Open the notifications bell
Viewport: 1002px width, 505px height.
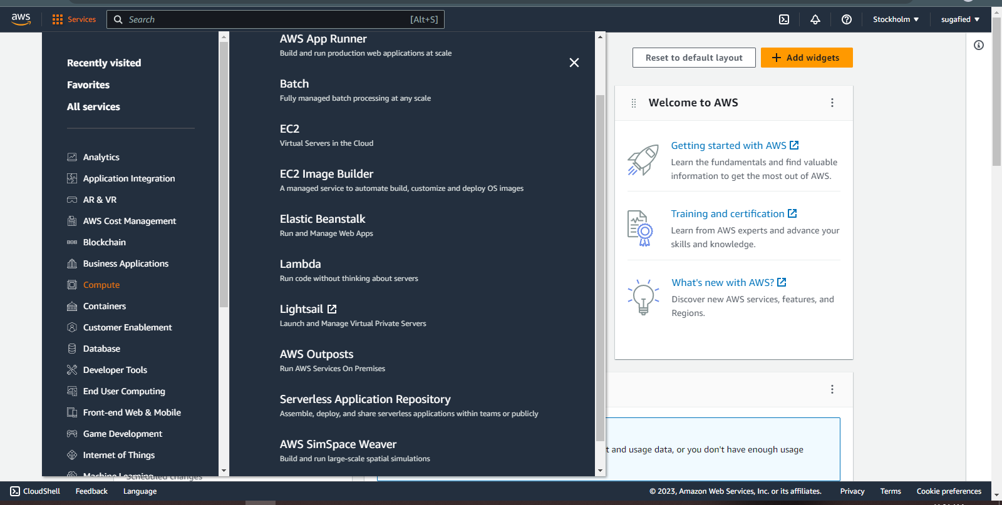pyautogui.click(x=815, y=19)
